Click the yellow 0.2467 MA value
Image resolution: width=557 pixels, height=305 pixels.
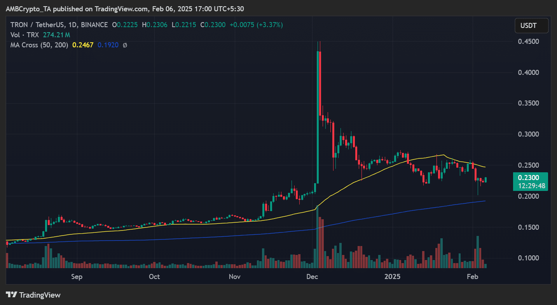[83, 45]
